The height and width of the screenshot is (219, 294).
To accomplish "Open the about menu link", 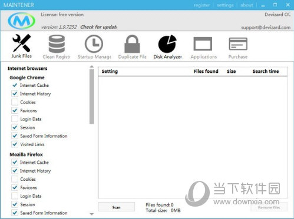I will (x=247, y=5).
